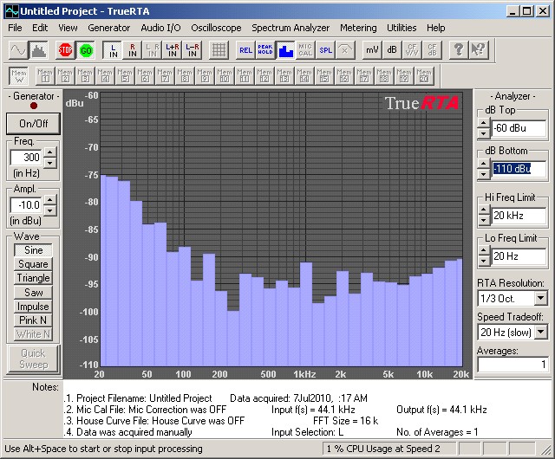Choose the Pink N waveform
This screenshot has width=555, height=459.
coord(33,320)
